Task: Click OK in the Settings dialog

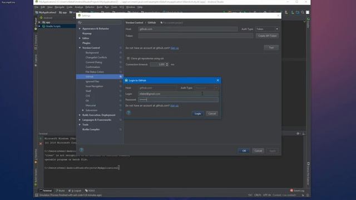Action: point(244,151)
